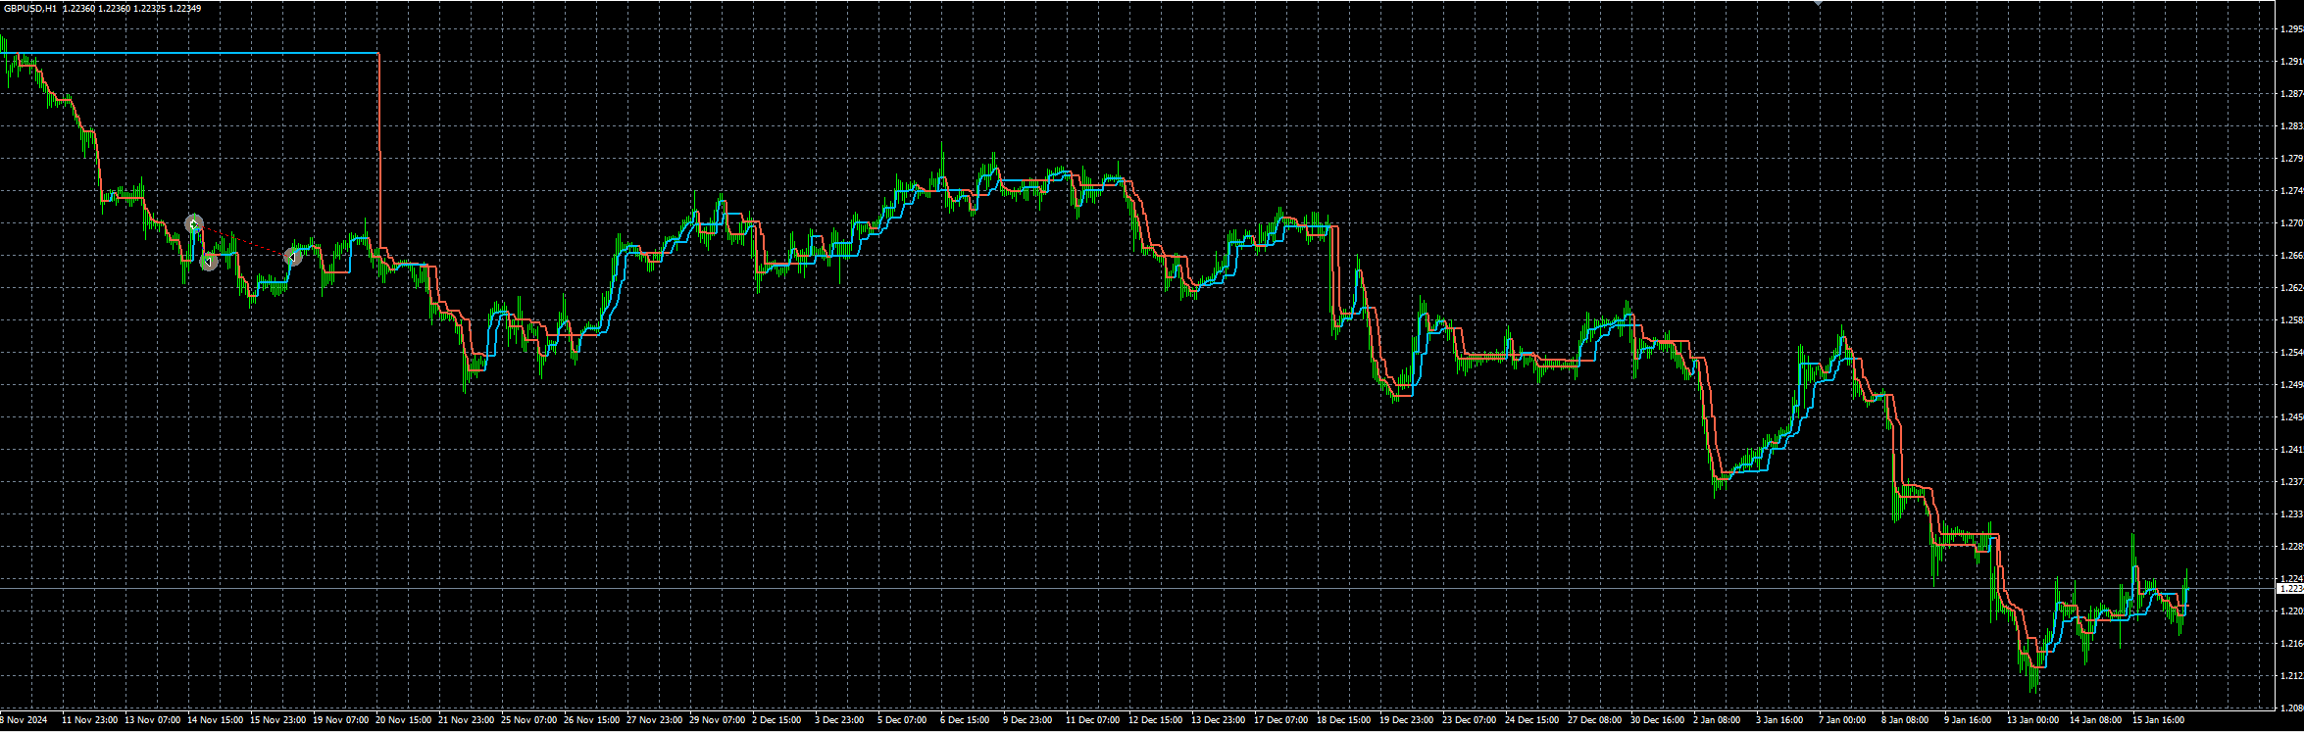
Task: Click the '5 Dec 07:00' time label
Action: [902, 720]
